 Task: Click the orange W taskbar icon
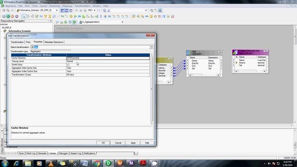coord(120,163)
